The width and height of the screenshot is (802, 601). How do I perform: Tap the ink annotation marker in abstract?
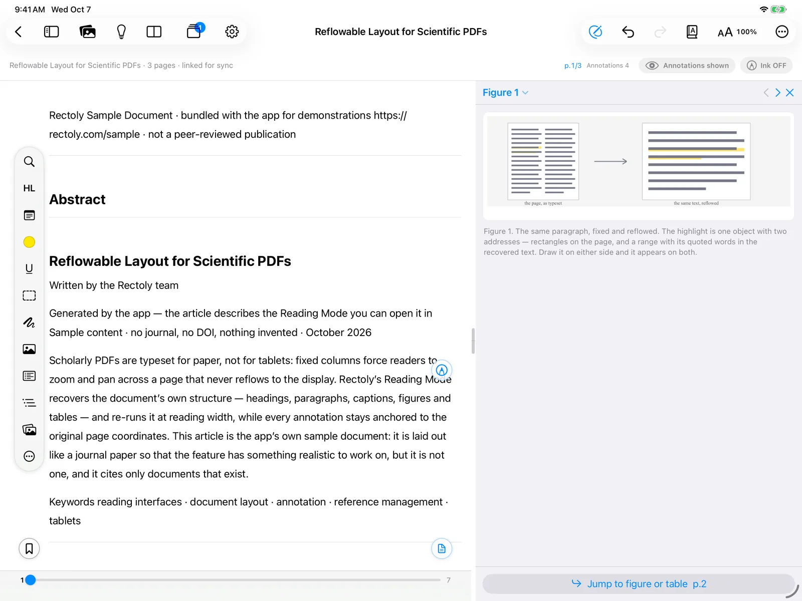click(442, 370)
